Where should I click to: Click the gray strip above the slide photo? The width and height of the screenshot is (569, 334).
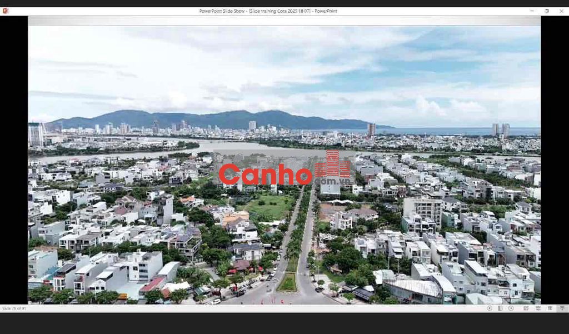tap(283, 21)
